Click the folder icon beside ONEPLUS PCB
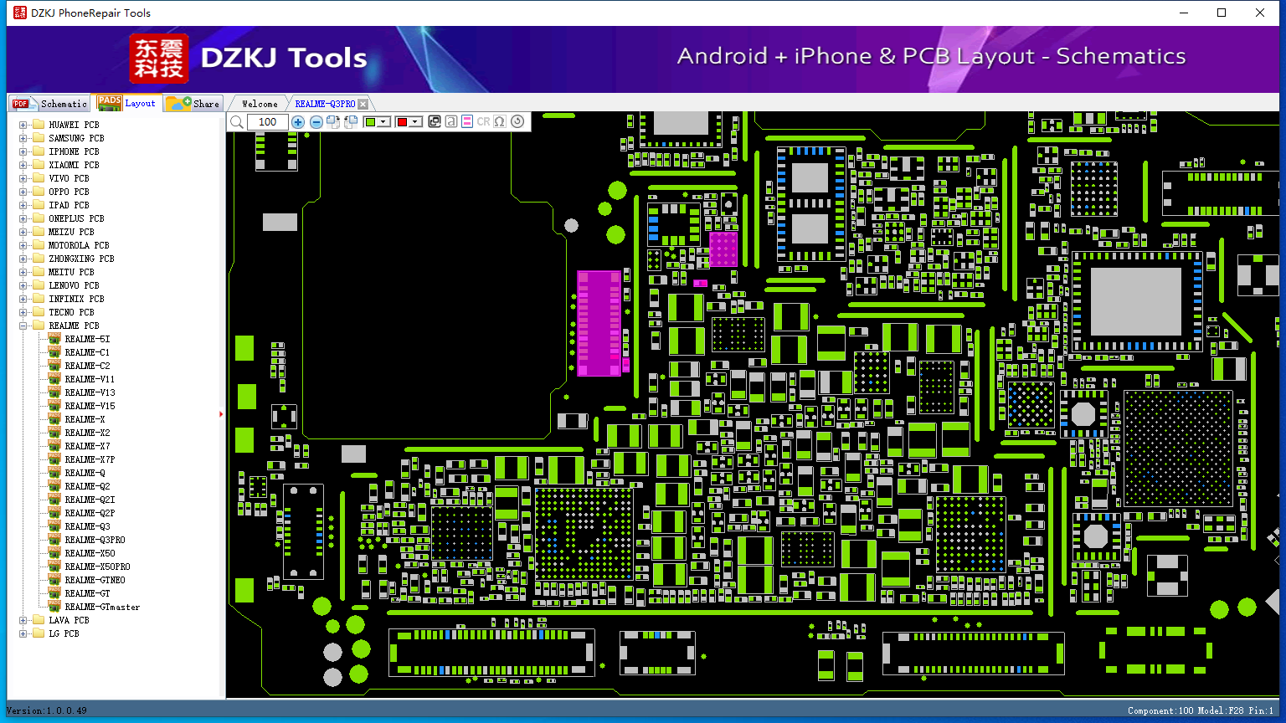Image resolution: width=1286 pixels, height=723 pixels. [x=38, y=218]
